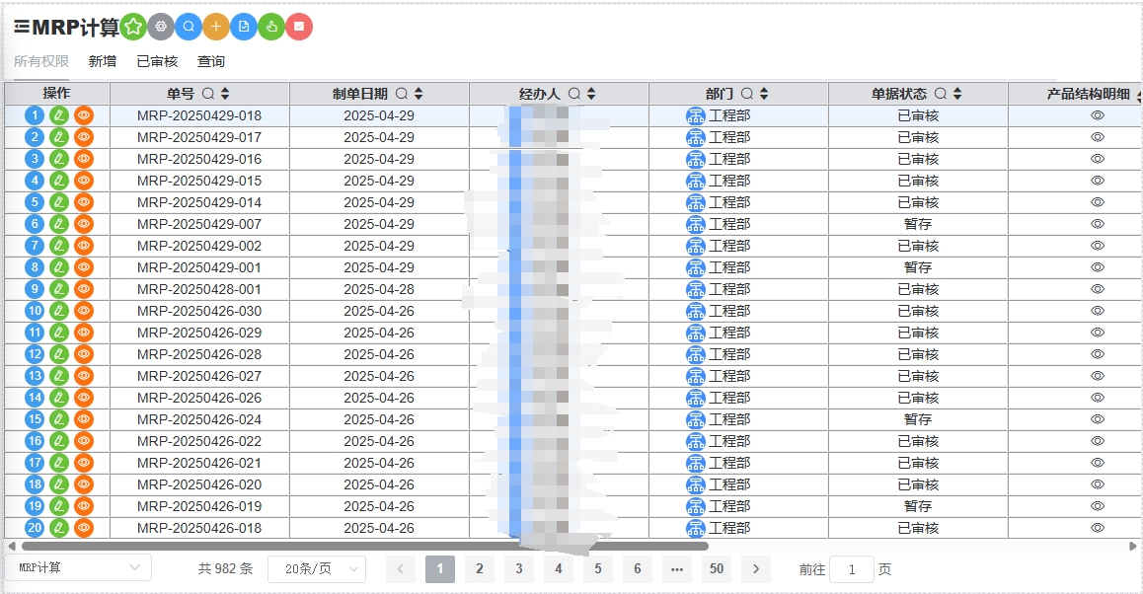Expand more pages with the ellipsis button
Screen dimensions: 1143x594
(676, 569)
